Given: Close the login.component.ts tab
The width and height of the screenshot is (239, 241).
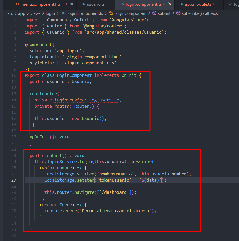Looking at the screenshot, I should (170, 4).
